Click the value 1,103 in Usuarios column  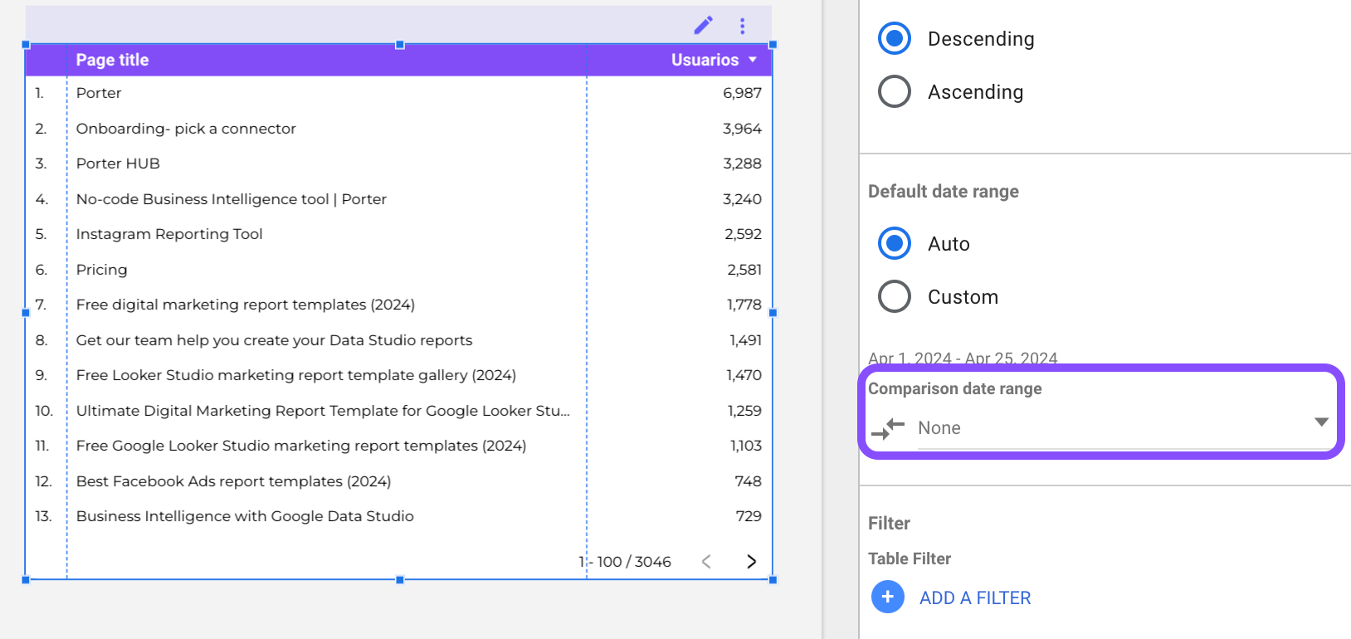coord(746,446)
